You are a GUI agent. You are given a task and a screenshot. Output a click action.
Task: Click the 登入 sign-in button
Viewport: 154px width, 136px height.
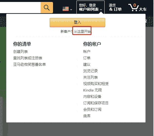point(77,22)
